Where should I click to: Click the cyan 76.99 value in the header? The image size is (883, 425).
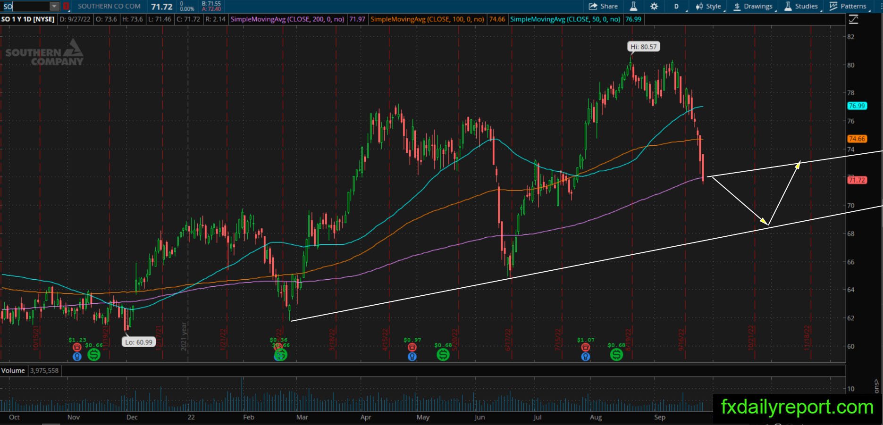633,19
